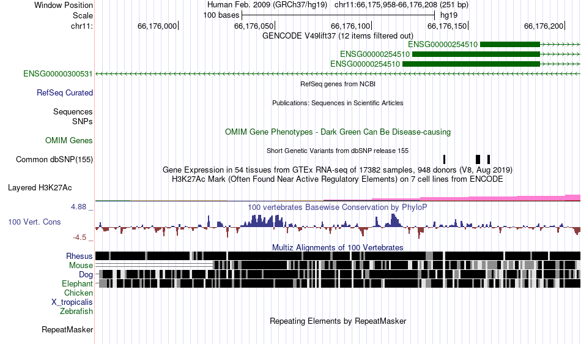Screen dimensions: 581x344
Task: Click the pink H3K27Ac signal area
Action: (x=500, y=198)
